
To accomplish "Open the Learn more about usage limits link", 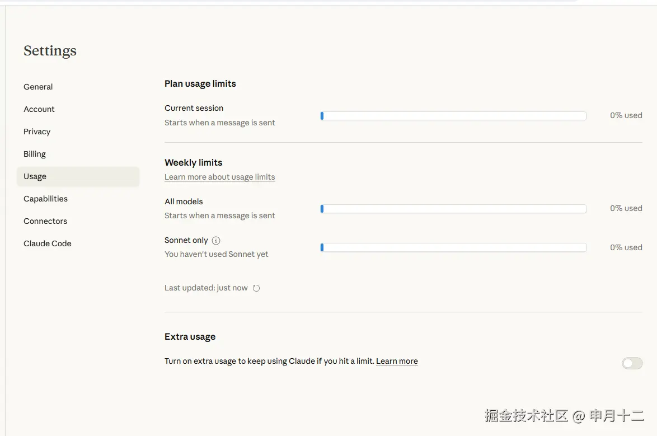I will [x=219, y=177].
